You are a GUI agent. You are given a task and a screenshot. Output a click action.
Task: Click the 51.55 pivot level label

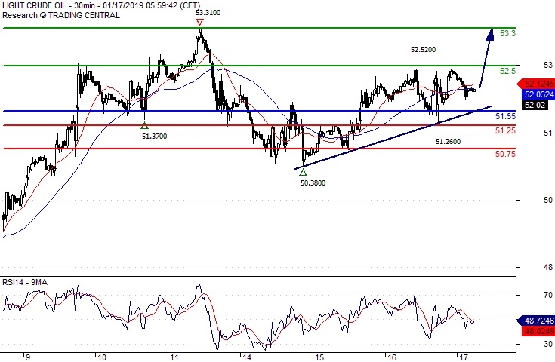click(x=505, y=116)
